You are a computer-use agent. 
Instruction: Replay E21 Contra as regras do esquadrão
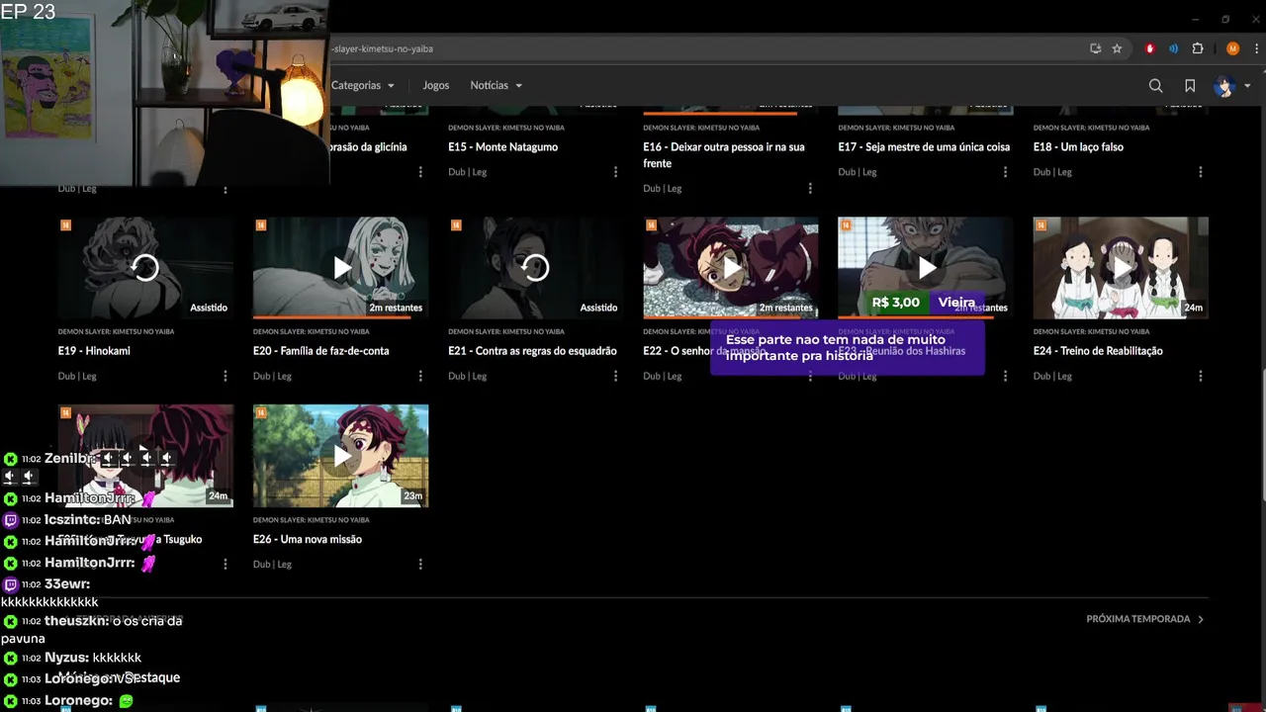click(x=535, y=268)
